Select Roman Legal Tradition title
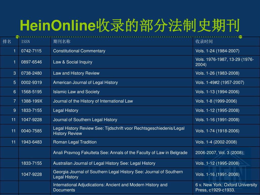Image resolution: width=260 pixels, height=195 pixels. [x=75, y=142]
